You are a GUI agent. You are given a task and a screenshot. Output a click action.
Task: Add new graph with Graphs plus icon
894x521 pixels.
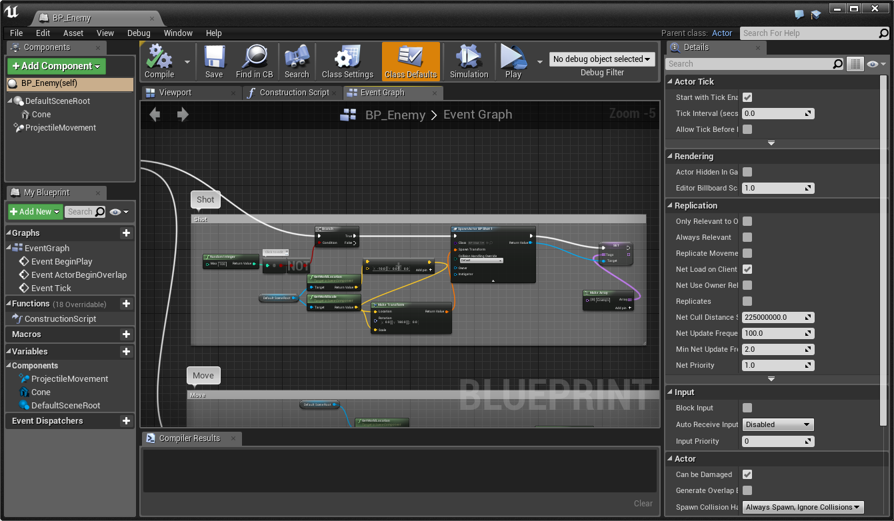point(126,233)
